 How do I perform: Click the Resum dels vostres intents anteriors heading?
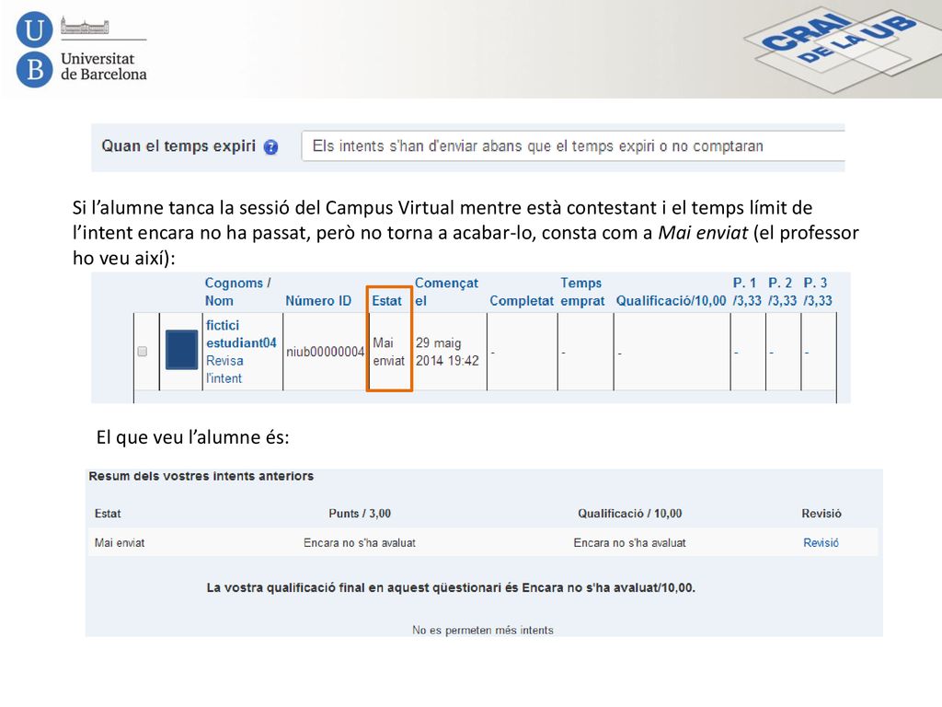[x=201, y=476]
